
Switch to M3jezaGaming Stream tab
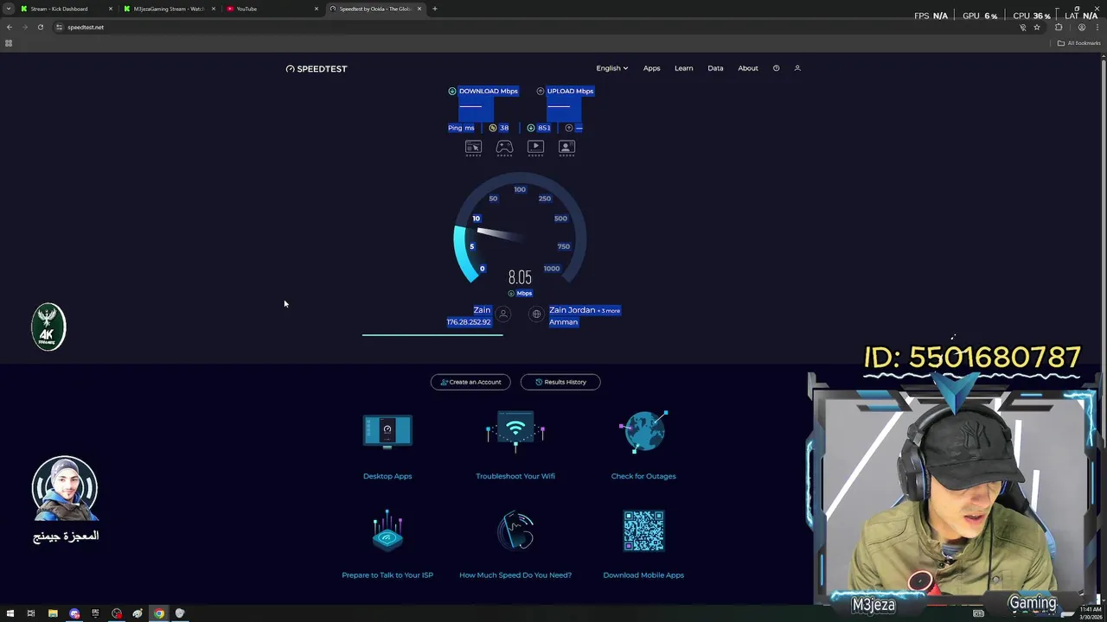(x=169, y=9)
